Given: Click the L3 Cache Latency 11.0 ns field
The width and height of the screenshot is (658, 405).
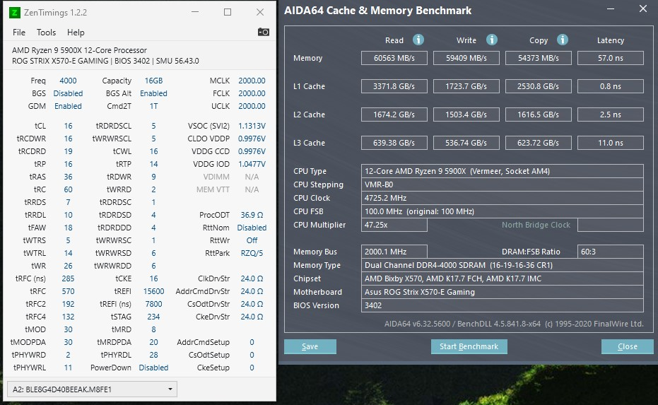Looking at the screenshot, I should click(x=611, y=143).
